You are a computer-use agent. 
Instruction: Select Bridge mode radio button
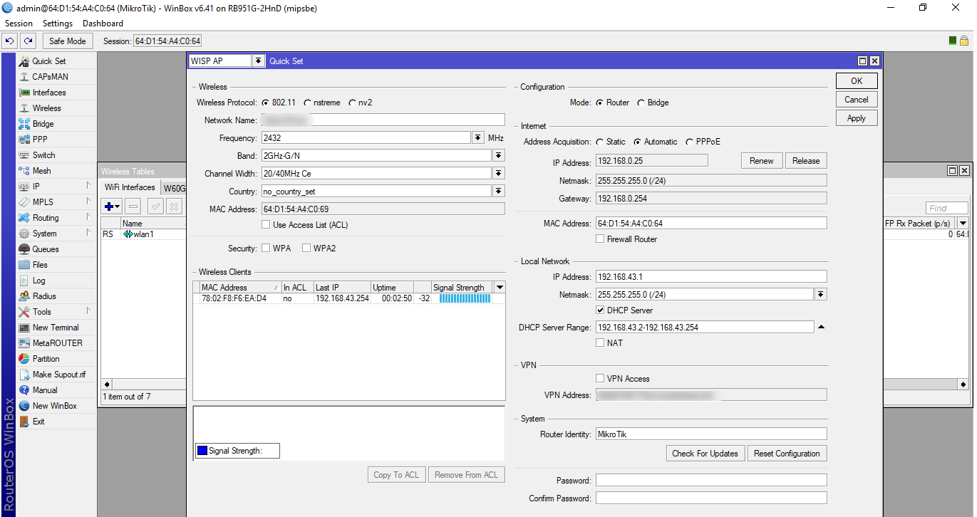point(641,103)
